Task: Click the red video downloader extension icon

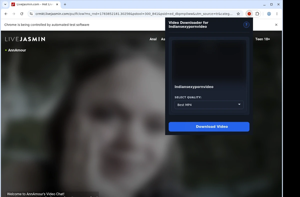Action: [249, 14]
